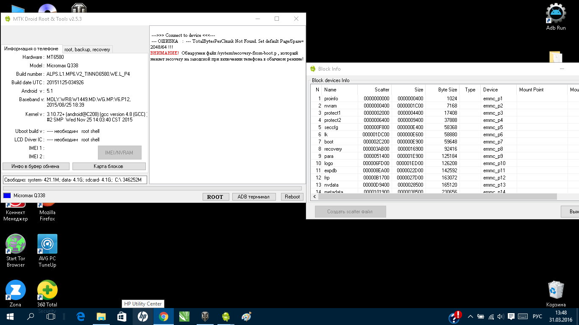Open the ADB терминал button

[253, 197]
